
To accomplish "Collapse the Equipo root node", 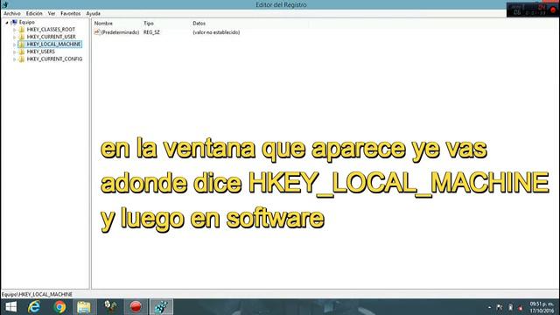I will coord(7,22).
